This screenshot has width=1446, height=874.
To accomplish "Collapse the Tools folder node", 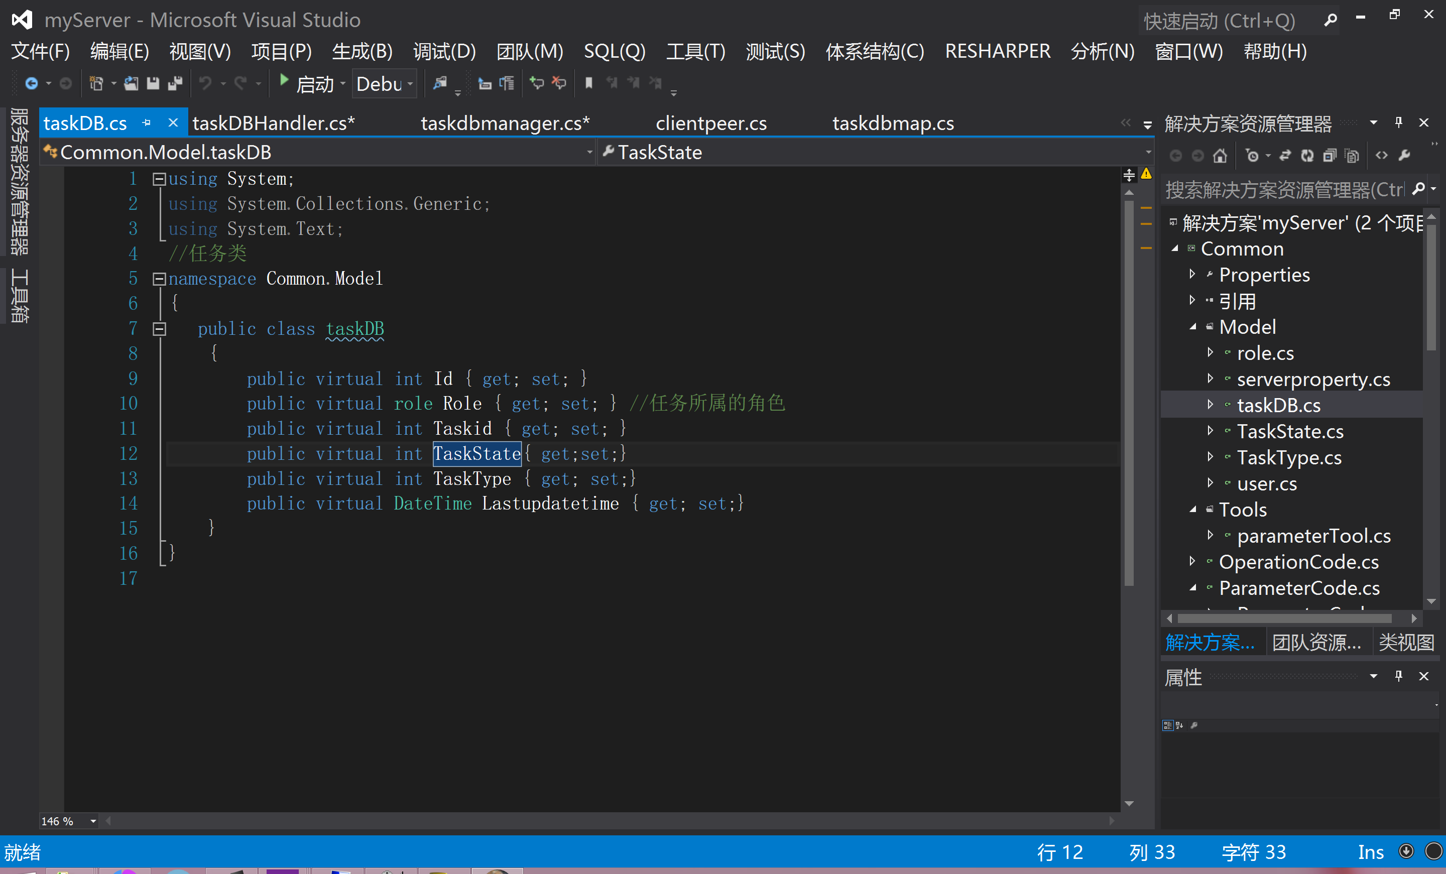I will pos(1193,510).
